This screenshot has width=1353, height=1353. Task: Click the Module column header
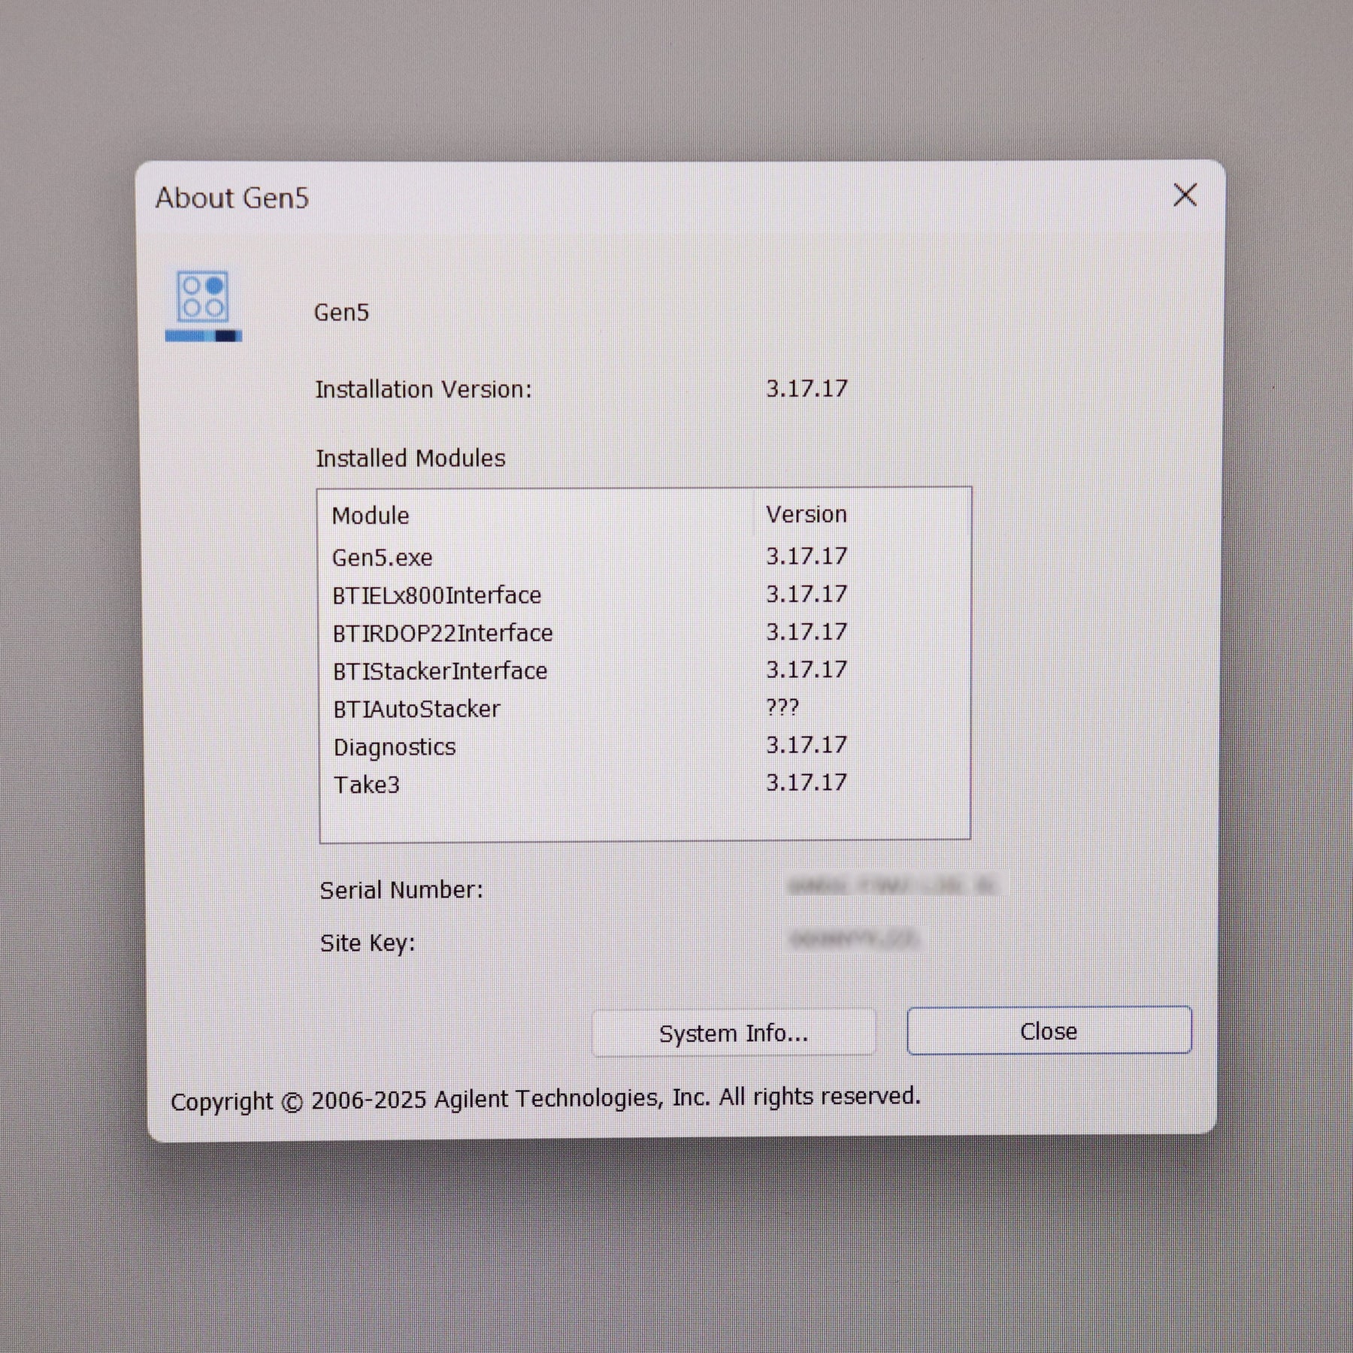pos(371,515)
